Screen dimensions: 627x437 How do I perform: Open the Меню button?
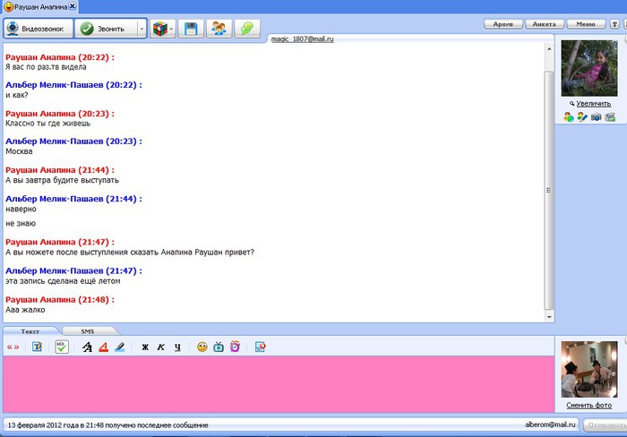(x=586, y=24)
